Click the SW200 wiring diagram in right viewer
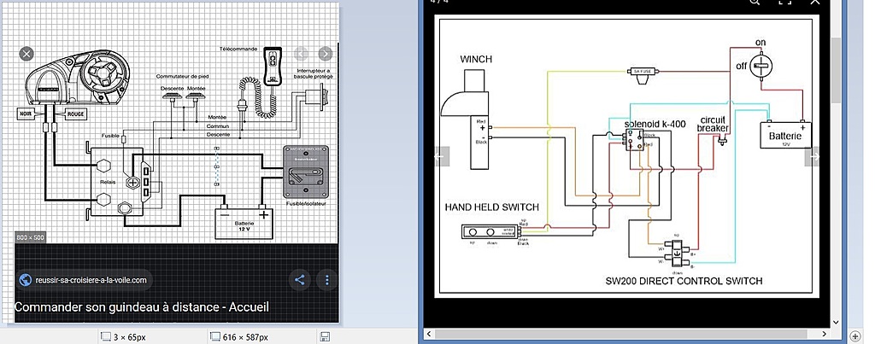The width and height of the screenshot is (875, 344). pyautogui.click(x=626, y=156)
